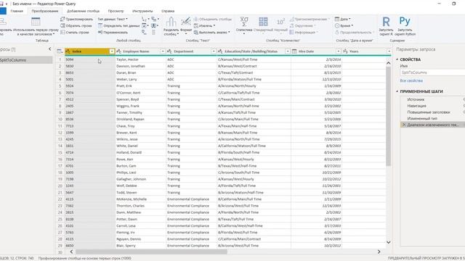465x261 pixels.
Task: Click the data type icon of Department column
Action: point(169,51)
